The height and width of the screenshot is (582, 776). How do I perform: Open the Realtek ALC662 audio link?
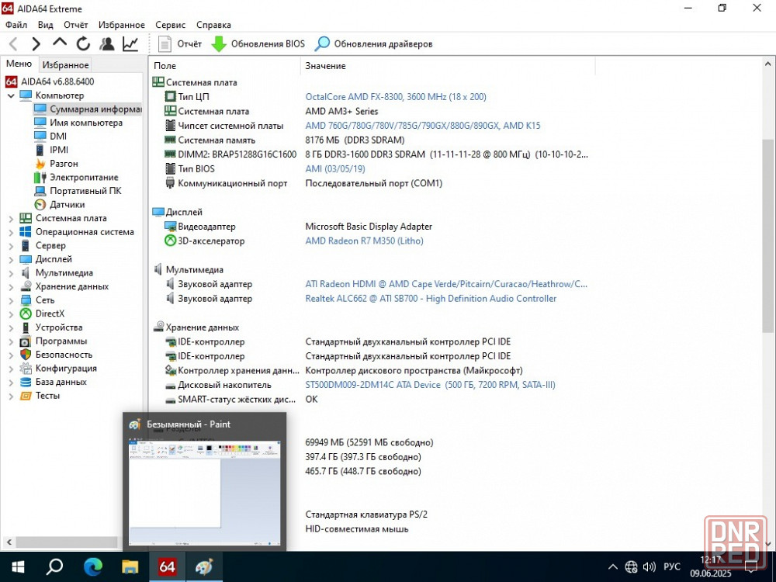click(431, 299)
